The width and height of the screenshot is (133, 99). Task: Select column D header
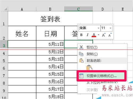tap(103, 9)
